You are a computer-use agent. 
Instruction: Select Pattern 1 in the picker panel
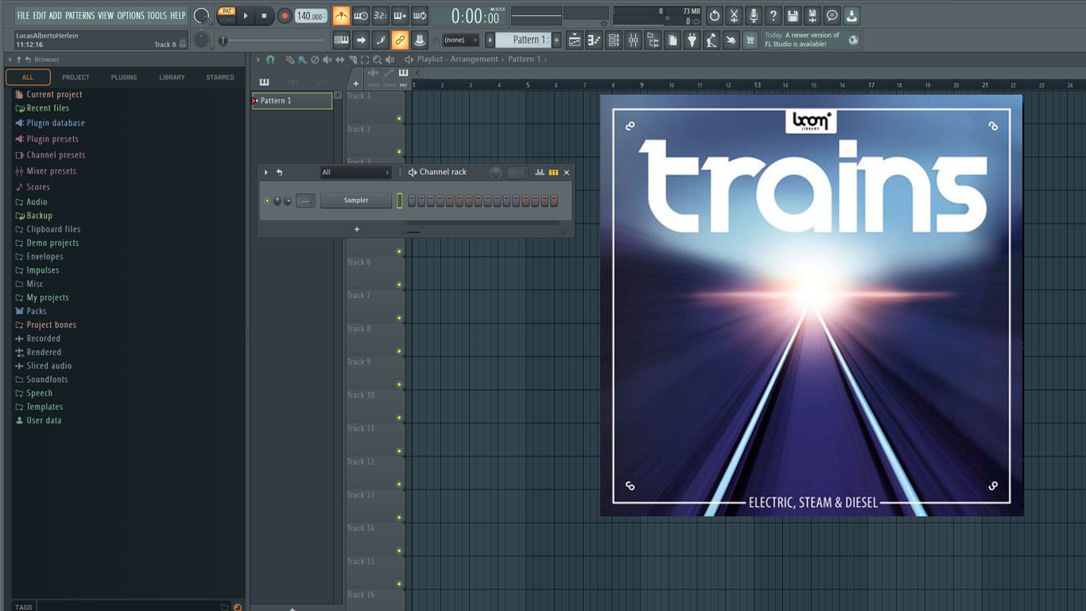coord(293,100)
